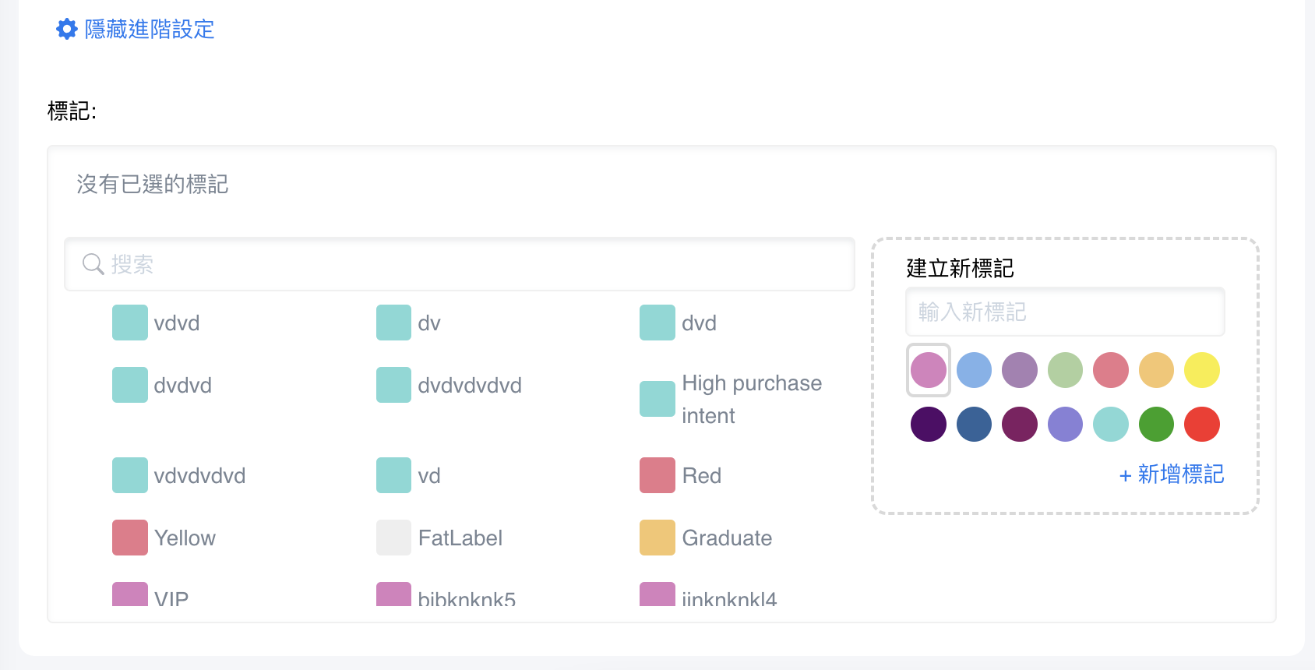Choose the pink color swatch for new tag

[929, 370]
